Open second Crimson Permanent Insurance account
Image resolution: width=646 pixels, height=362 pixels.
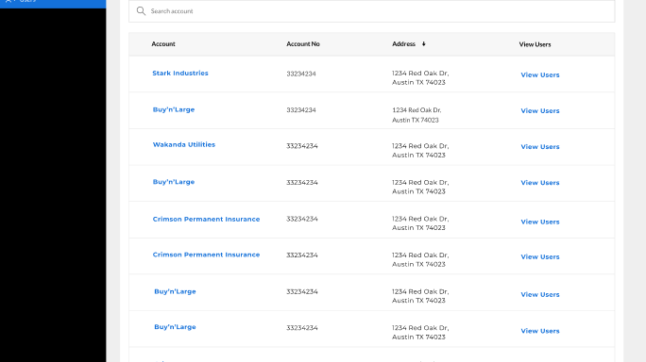[206, 255]
